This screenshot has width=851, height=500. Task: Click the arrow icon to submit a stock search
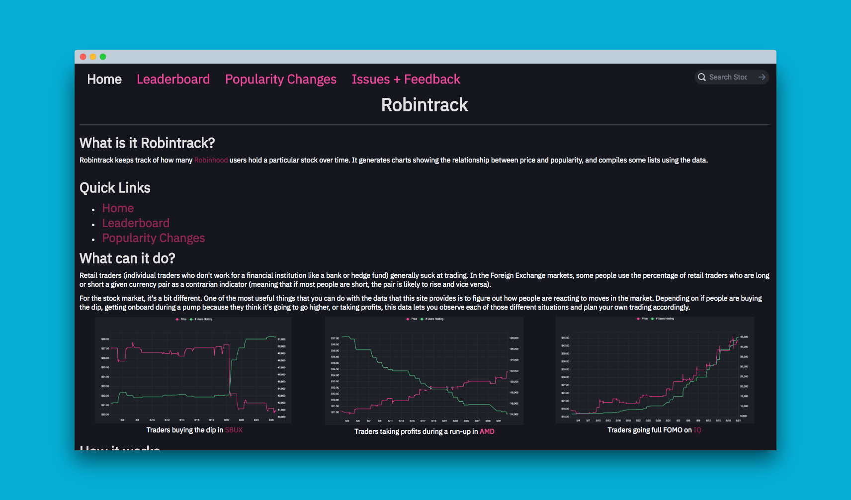[762, 77]
